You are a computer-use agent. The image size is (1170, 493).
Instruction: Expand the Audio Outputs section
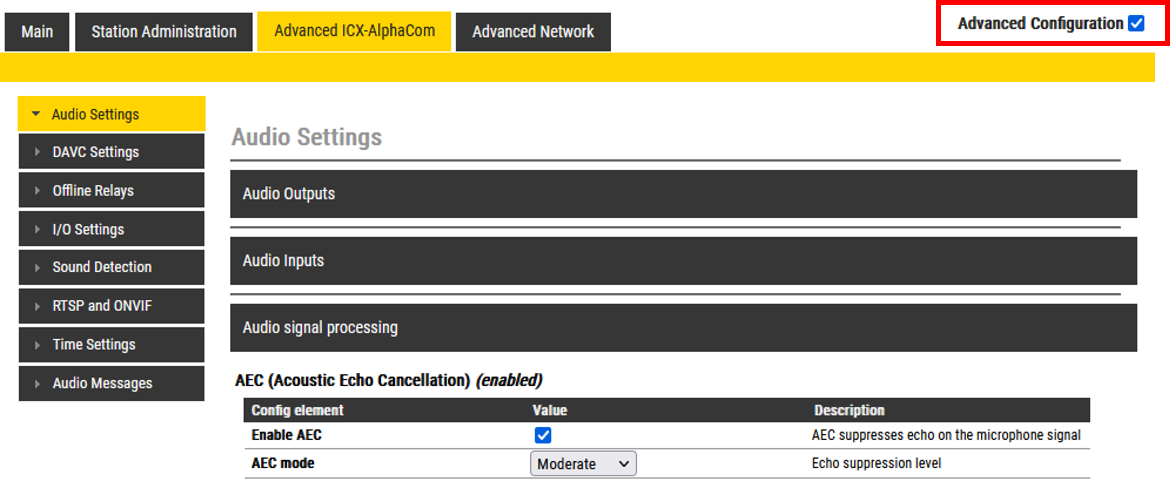[x=683, y=194]
